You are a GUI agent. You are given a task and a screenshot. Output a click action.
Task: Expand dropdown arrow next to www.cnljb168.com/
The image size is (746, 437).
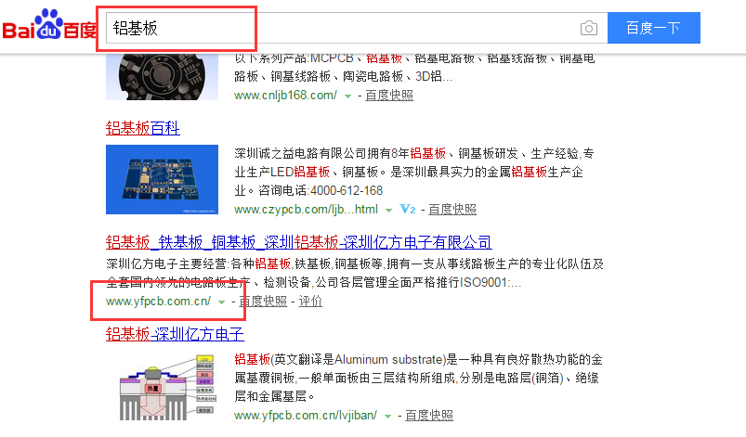[x=347, y=96]
